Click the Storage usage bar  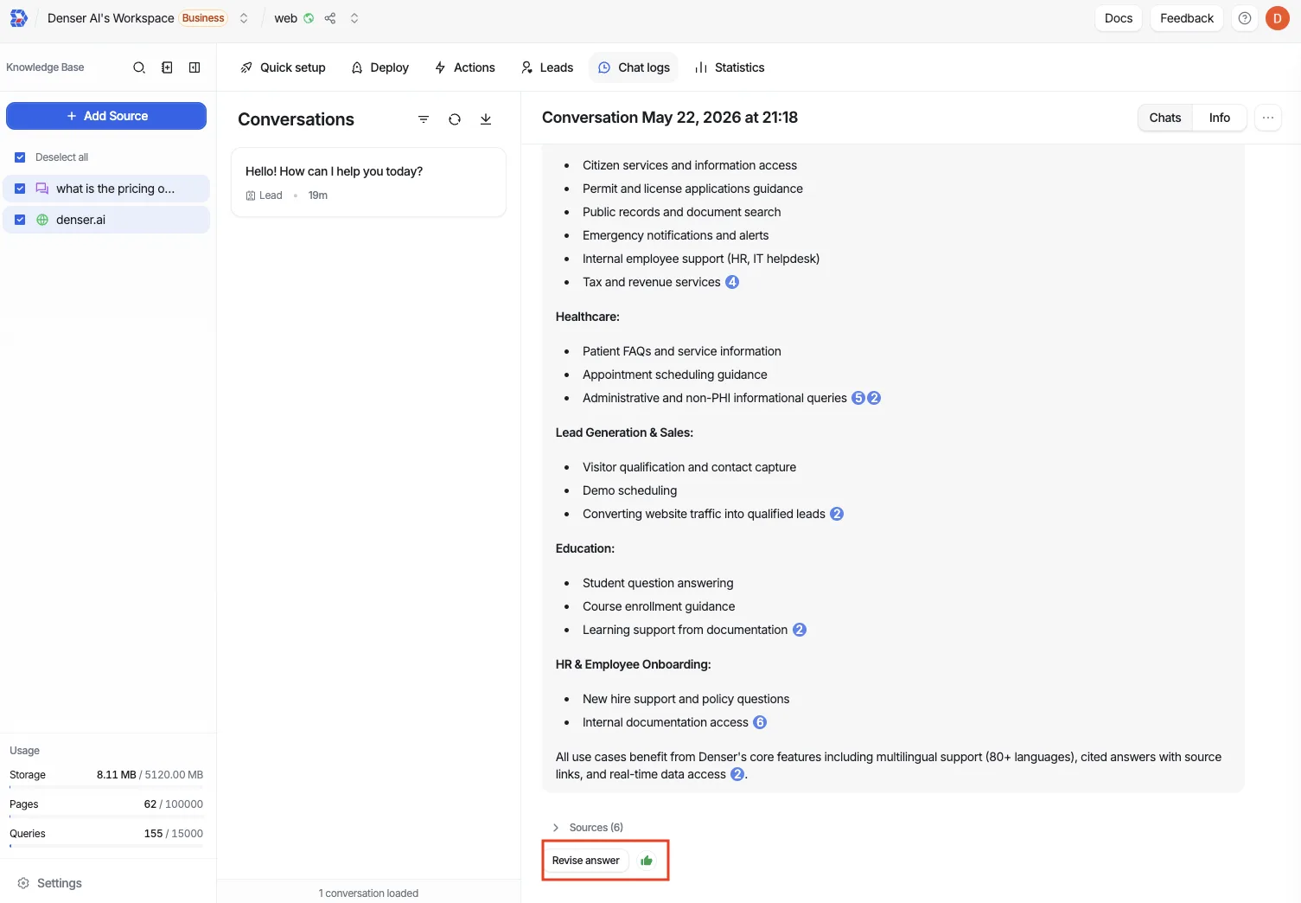[106, 787]
